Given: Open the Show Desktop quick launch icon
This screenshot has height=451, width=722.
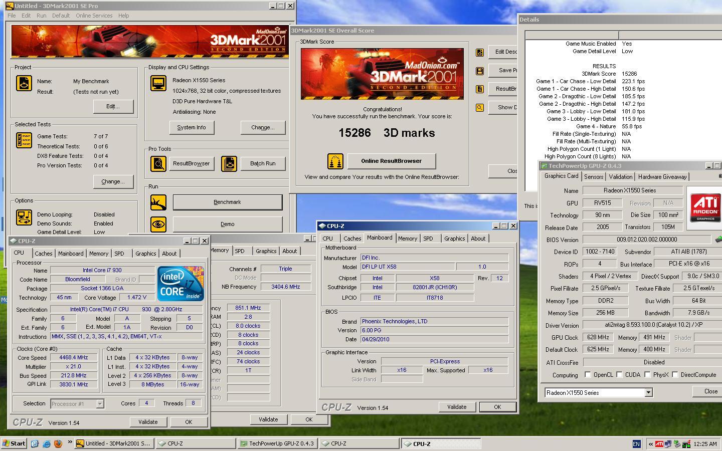Looking at the screenshot, I should (35, 443).
